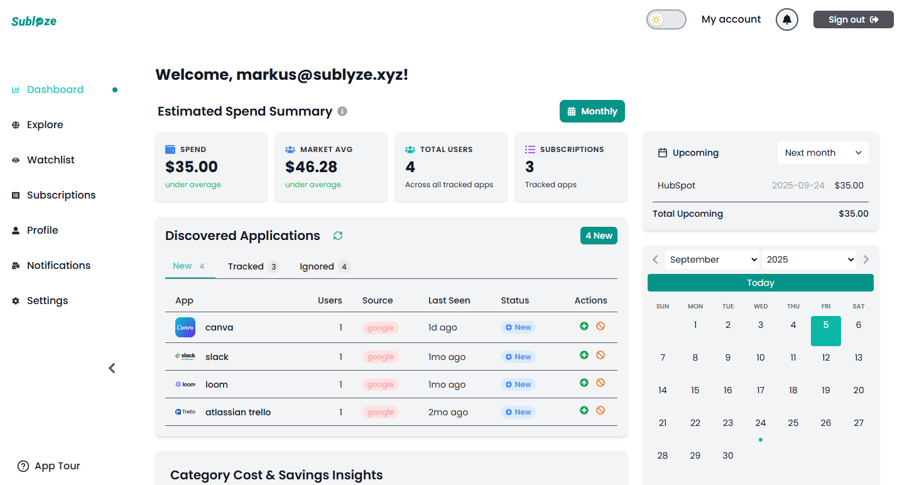Ignore atlassian trello with the block icon
This screenshot has width=902, height=485.
click(600, 410)
